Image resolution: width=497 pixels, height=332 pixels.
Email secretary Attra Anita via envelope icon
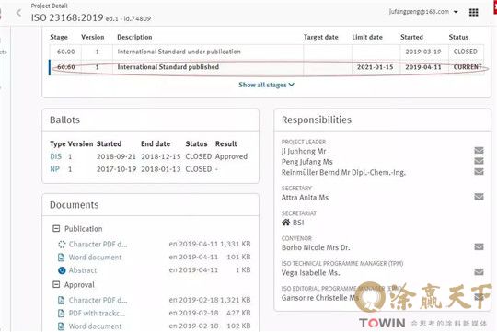point(479,197)
